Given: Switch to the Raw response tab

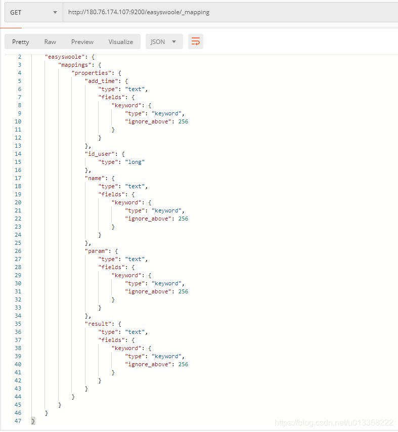Looking at the screenshot, I should (x=50, y=41).
